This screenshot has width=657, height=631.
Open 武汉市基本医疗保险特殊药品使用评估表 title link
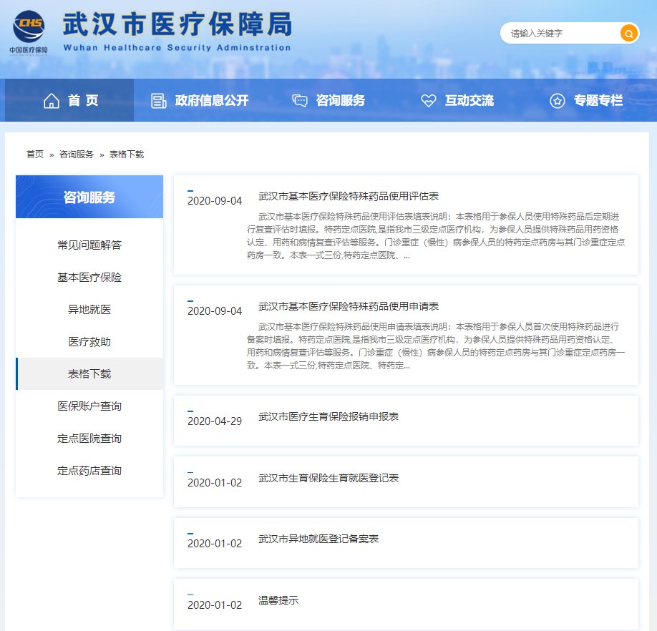coord(348,196)
